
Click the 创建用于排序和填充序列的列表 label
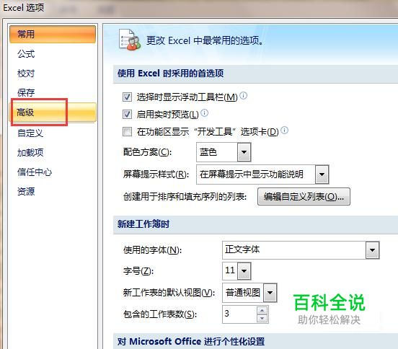pos(185,197)
